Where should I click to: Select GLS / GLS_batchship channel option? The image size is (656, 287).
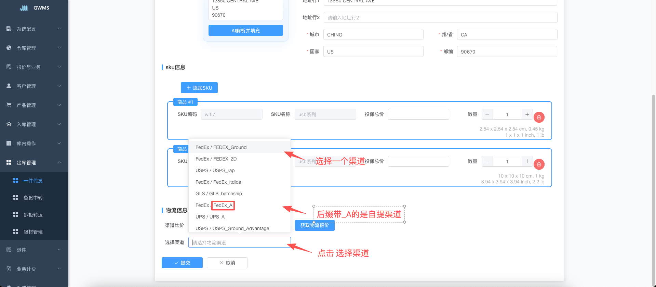pos(239,194)
